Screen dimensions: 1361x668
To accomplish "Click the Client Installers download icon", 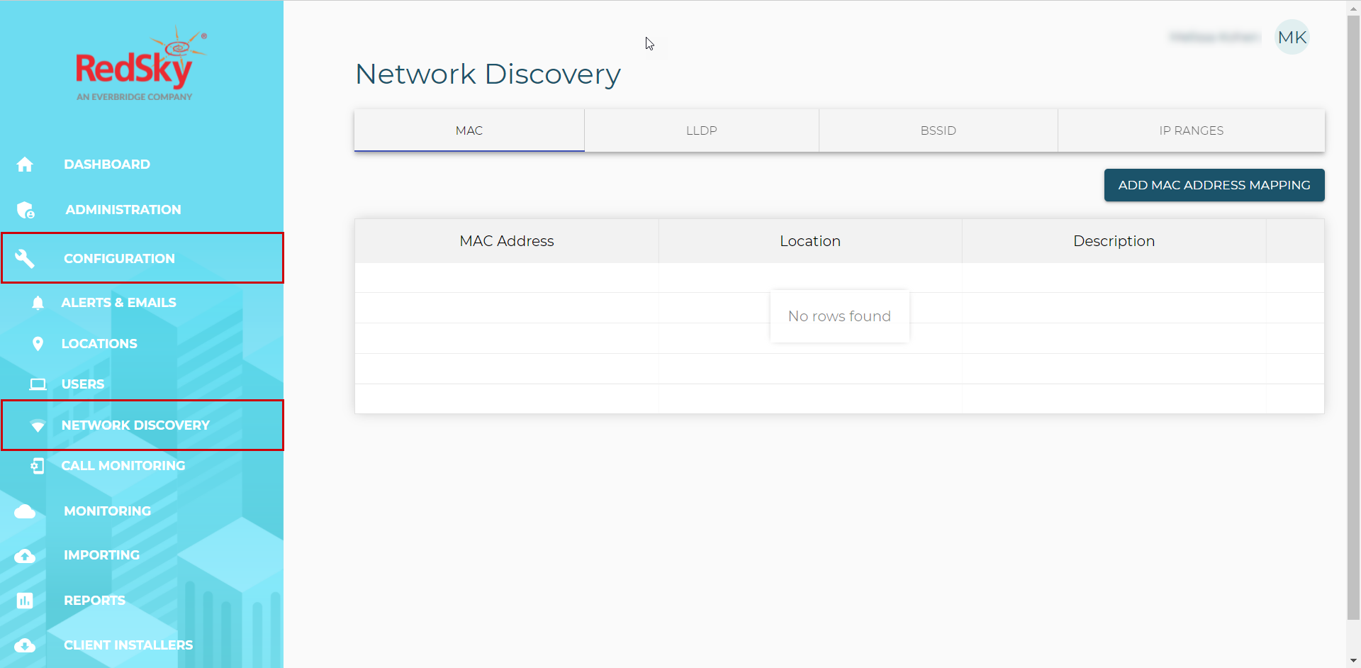I will click(x=25, y=645).
